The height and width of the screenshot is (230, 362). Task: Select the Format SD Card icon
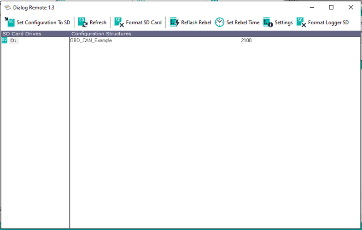pyautogui.click(x=119, y=22)
